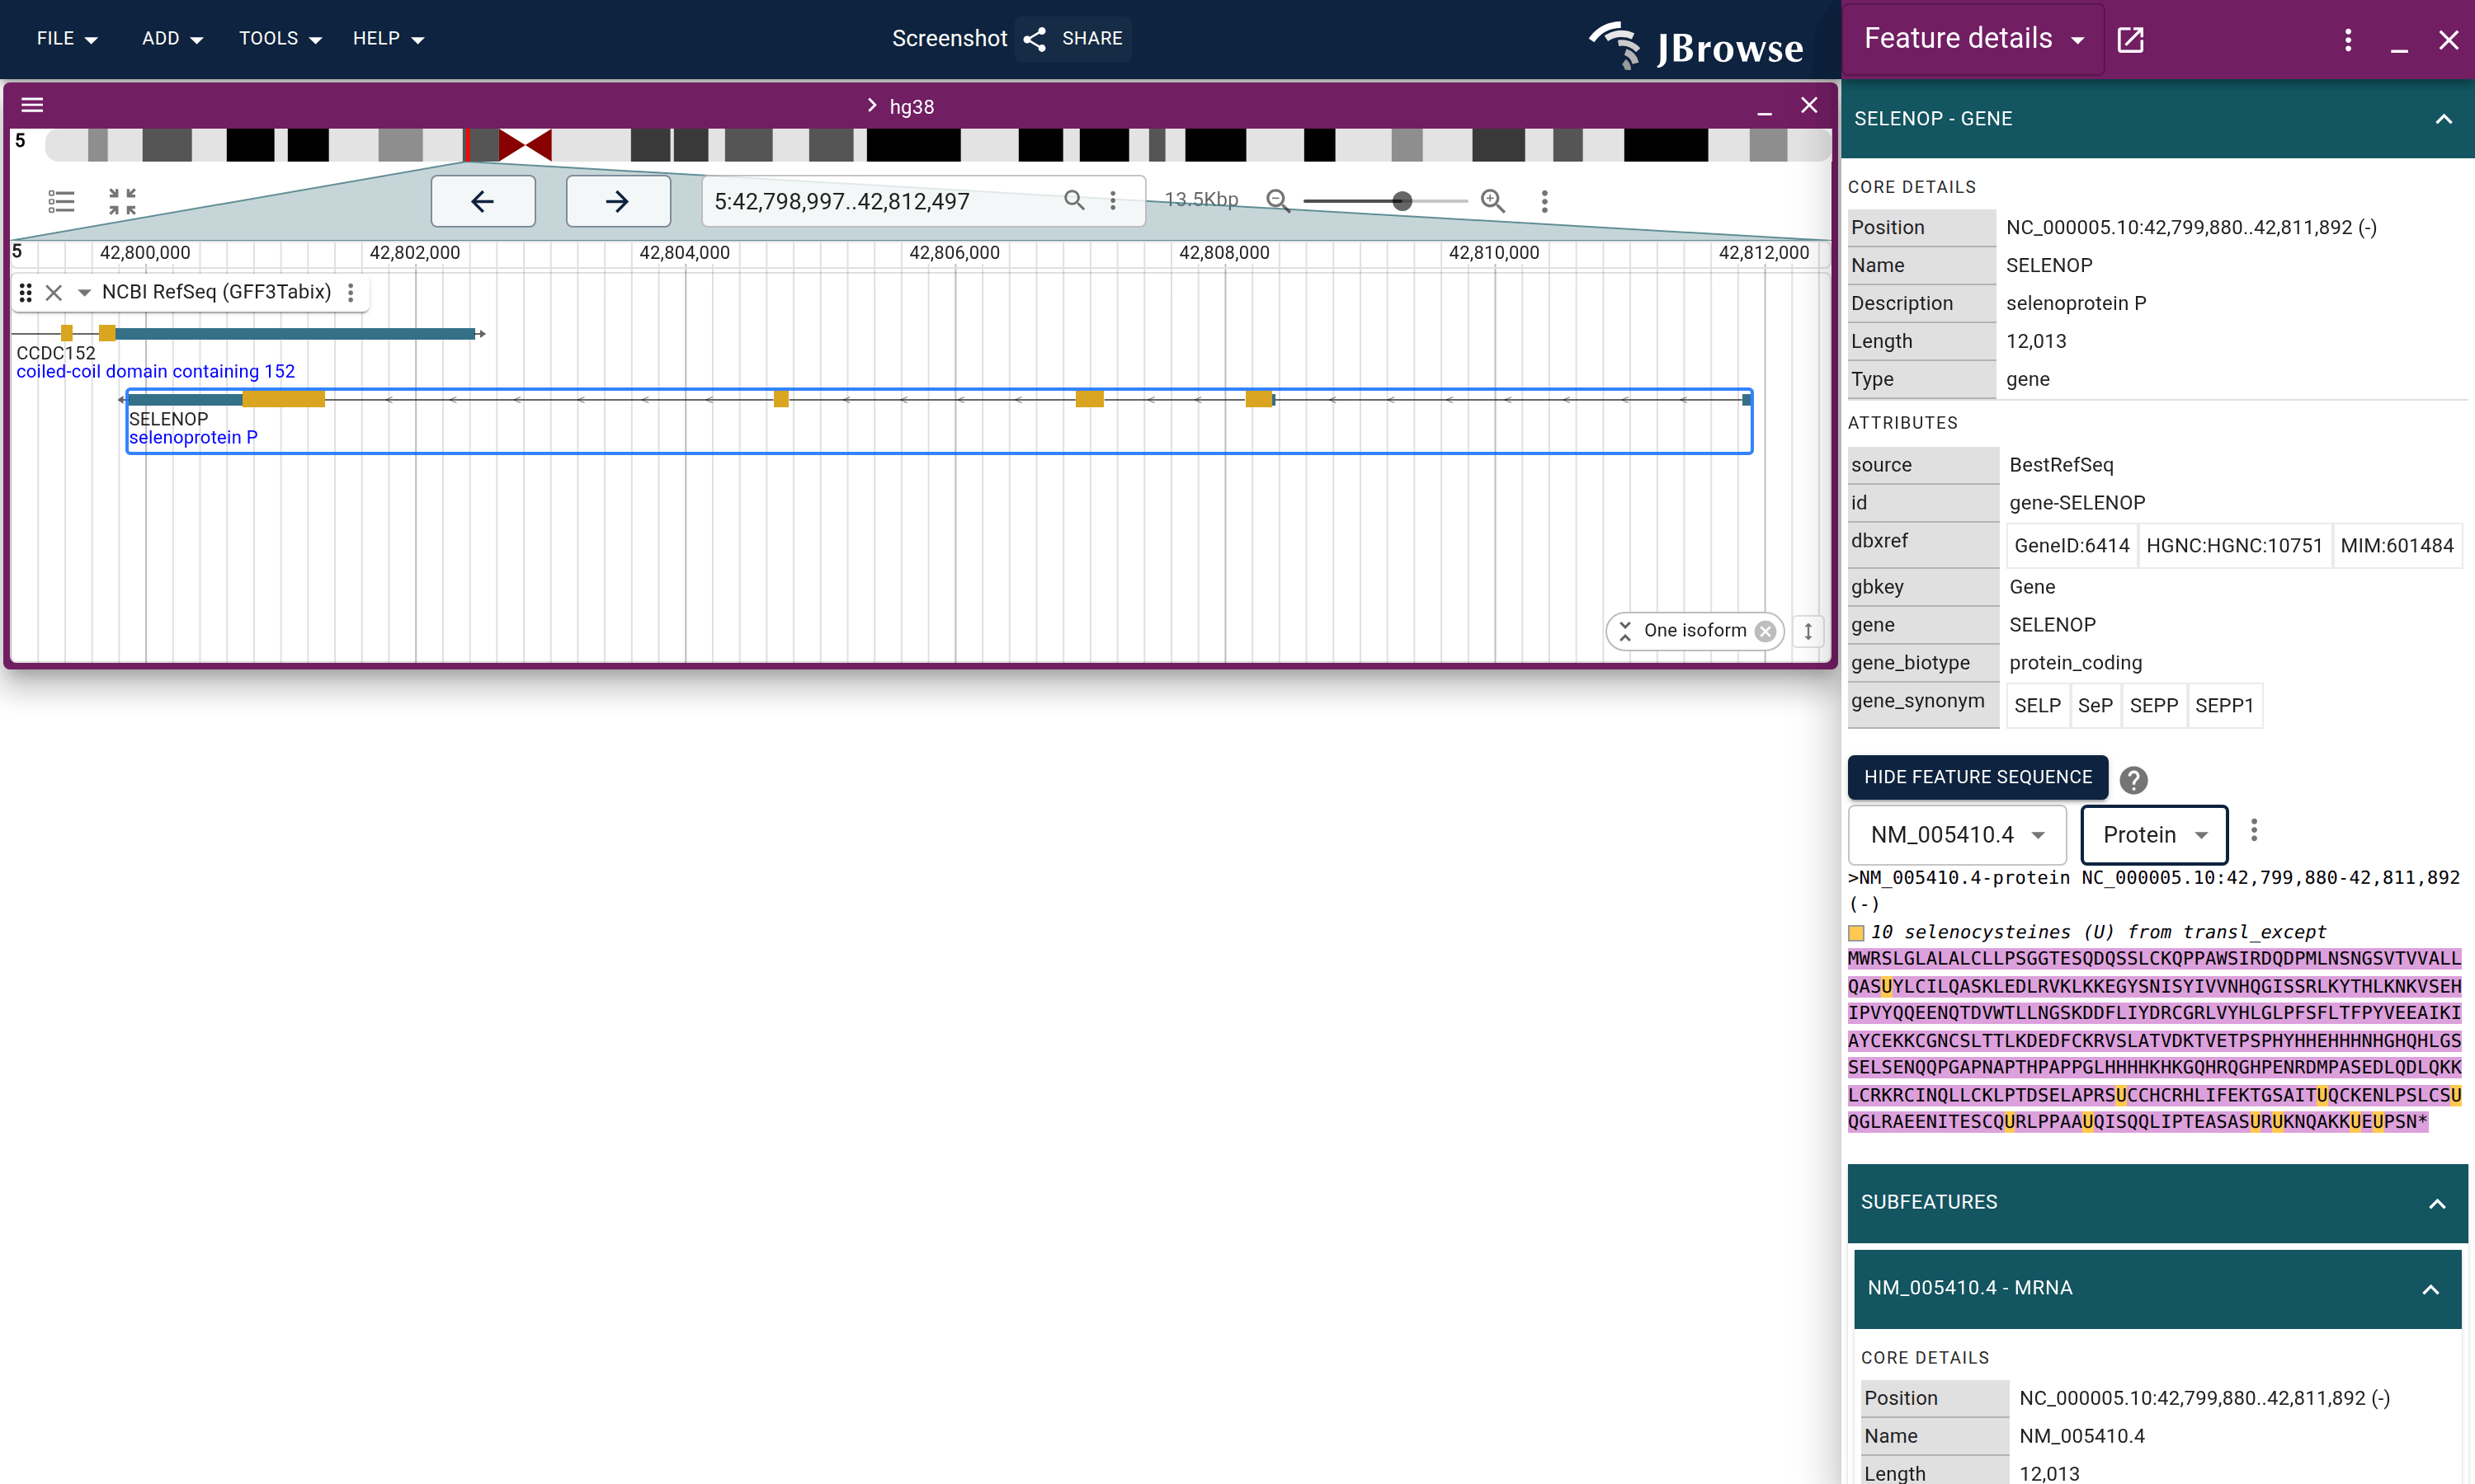Collapse the SUBFEATURES section
The image size is (2475, 1484).
(x=2437, y=1204)
